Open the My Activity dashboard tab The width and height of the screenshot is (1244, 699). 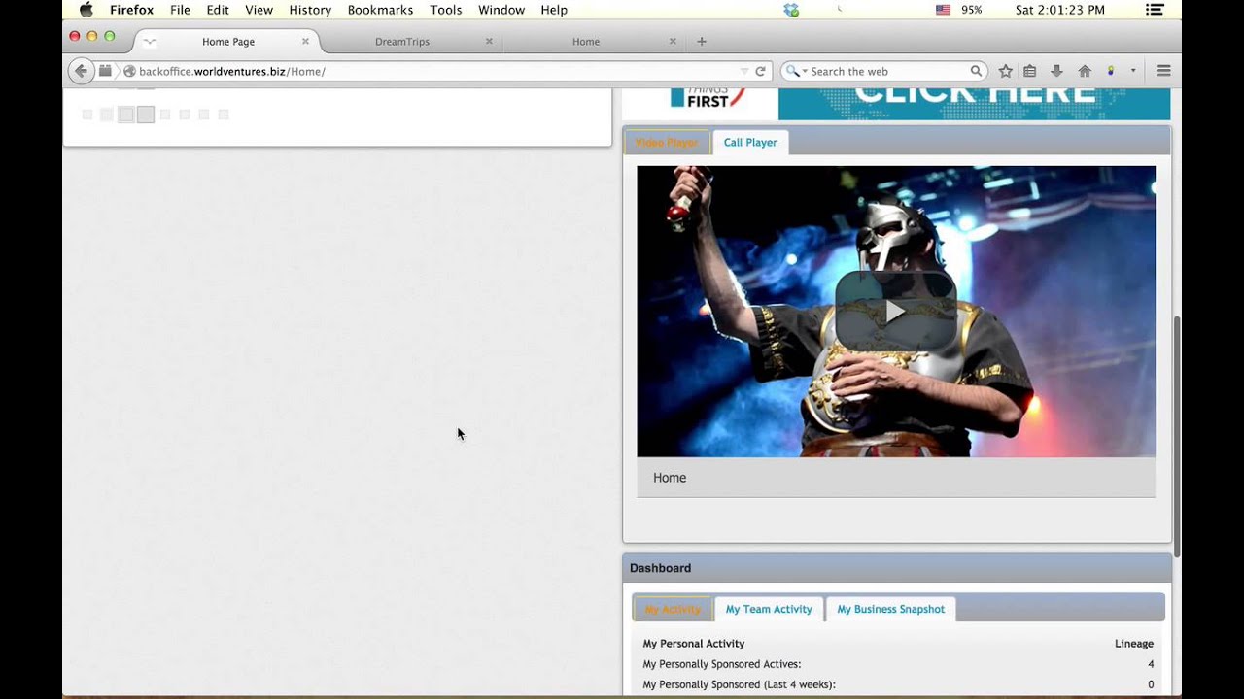[x=673, y=609]
